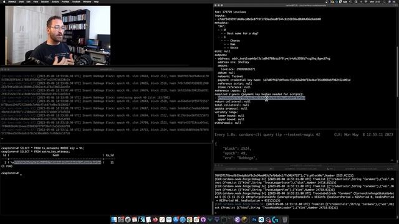The width and height of the screenshot is (399, 224).
Task: Open the iTerm2 application menu
Action: 12,1
